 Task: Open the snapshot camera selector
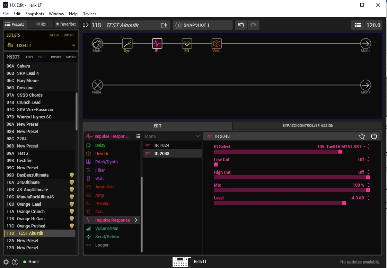point(178,25)
